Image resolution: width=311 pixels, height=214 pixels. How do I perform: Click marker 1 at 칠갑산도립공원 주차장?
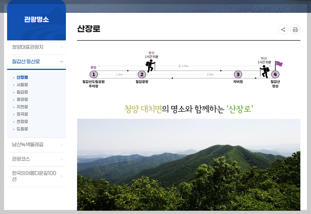coord(94,74)
